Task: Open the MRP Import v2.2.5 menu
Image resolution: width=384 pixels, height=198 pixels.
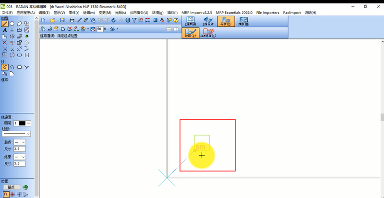Action: [197, 13]
